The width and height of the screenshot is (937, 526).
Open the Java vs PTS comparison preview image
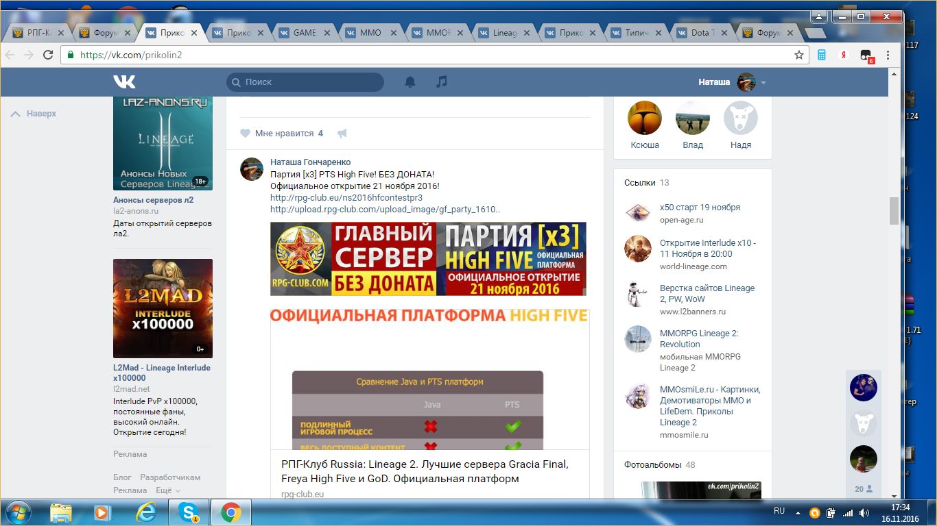[x=429, y=379]
